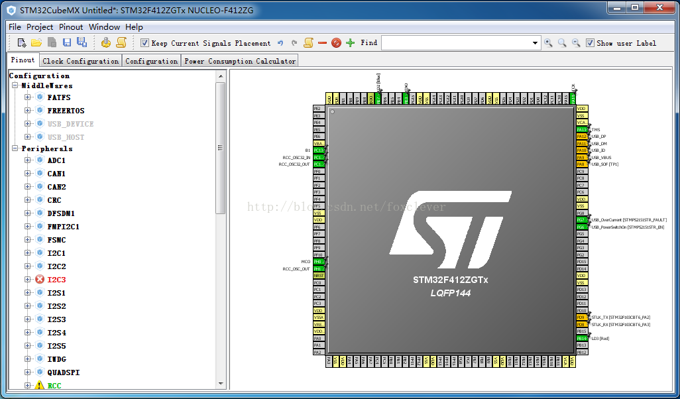The height and width of the screenshot is (399, 680).
Task: Click the green plus icon
Action: [x=351, y=42]
